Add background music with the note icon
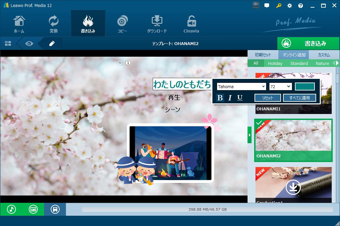Image resolution: width=340 pixels, height=226 pixels. 11,209
